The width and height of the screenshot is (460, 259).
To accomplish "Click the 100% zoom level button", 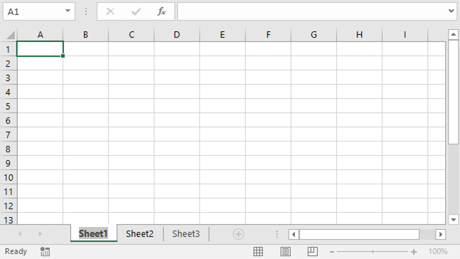I will [x=438, y=251].
